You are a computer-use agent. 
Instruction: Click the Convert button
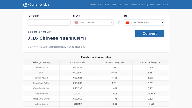click(x=150, y=33)
